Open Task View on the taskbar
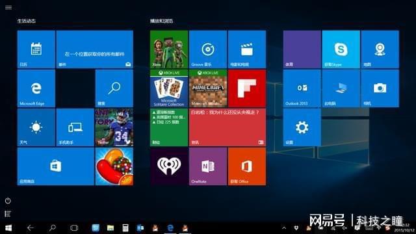Screen dimensions: 416x234 pos(74,228)
